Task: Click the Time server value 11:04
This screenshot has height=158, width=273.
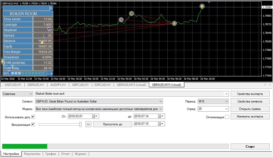Action: 43,19
